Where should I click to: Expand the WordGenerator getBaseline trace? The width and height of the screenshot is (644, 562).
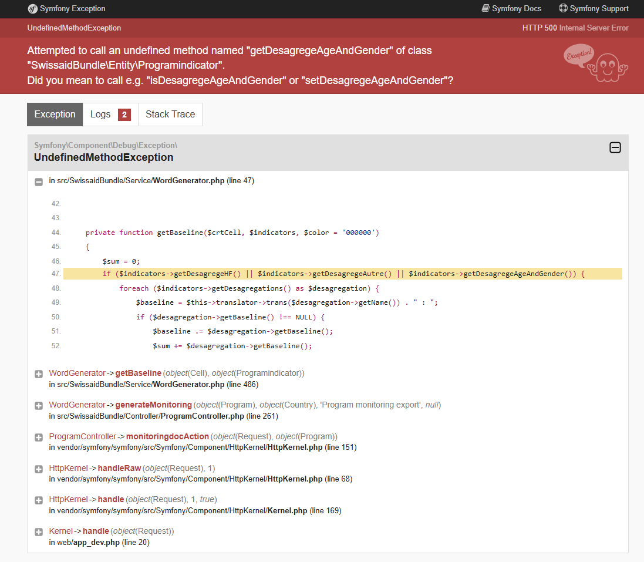tap(39, 374)
